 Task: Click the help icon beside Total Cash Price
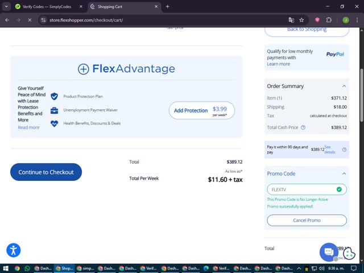pyautogui.click(x=303, y=127)
